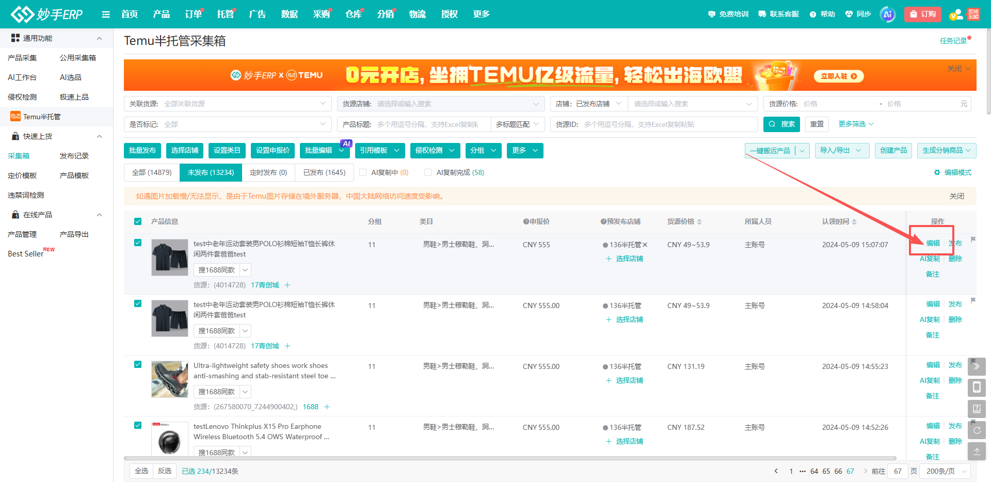Screen dimensions: 991x482
Task: Open the 多标题匹配 dropdown
Action: (517, 124)
